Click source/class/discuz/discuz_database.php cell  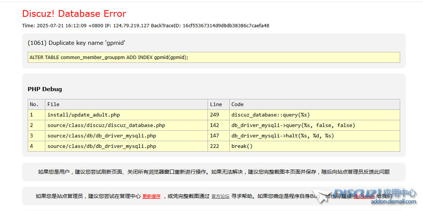click(126, 125)
